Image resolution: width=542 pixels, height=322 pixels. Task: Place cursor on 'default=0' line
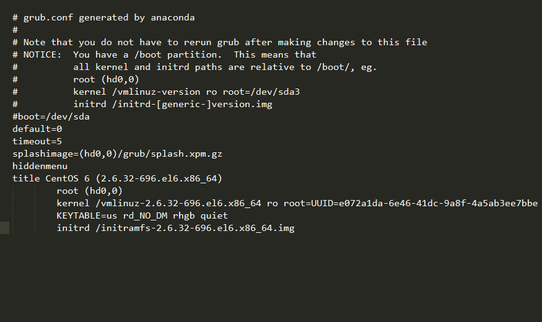[x=37, y=129]
